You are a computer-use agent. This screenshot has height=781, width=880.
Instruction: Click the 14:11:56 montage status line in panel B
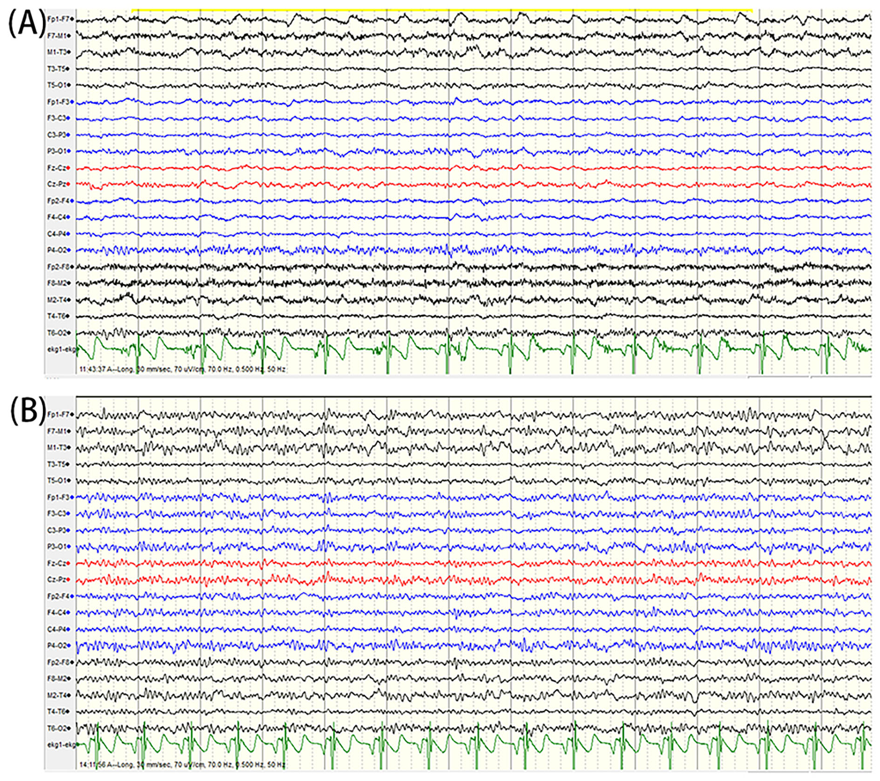pyautogui.click(x=182, y=765)
